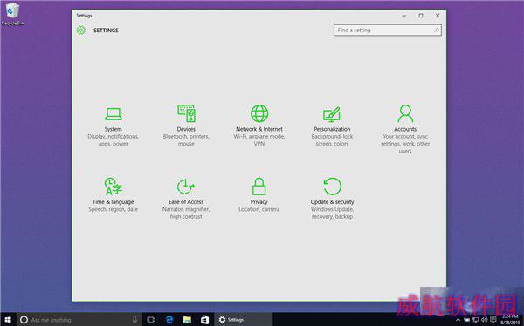524x326 pixels.
Task: Launch Microsoft Edge from the taskbar
Action: (x=169, y=320)
